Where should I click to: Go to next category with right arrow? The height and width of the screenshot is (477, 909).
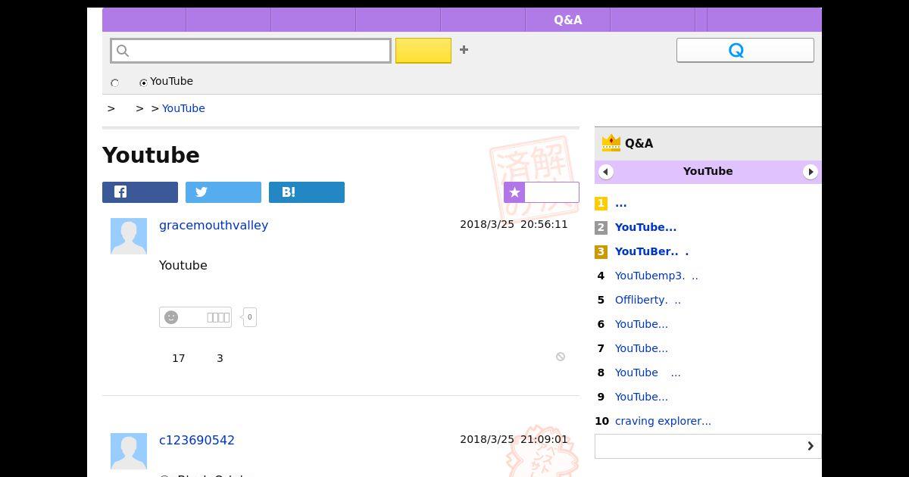pos(810,172)
